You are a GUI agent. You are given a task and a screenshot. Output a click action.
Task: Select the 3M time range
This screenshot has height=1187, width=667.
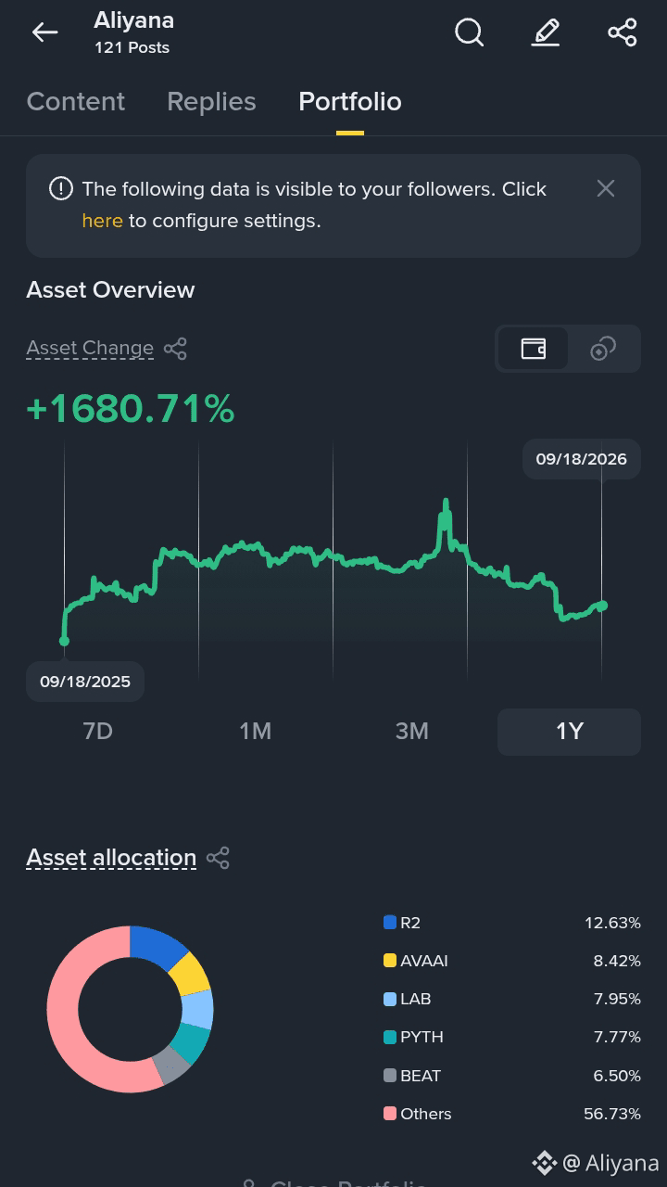click(x=412, y=732)
